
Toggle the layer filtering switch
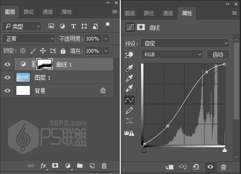pos(108,26)
